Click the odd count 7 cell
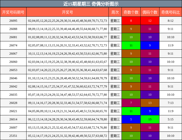The width and height of the screenshot is (182, 140). pos(131,103)
